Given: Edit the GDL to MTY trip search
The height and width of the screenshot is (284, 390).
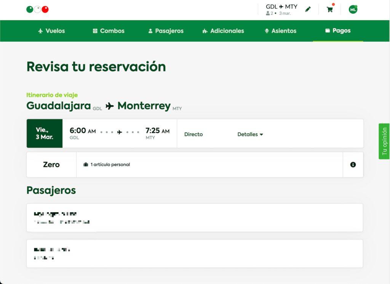Looking at the screenshot, I should click(308, 10).
